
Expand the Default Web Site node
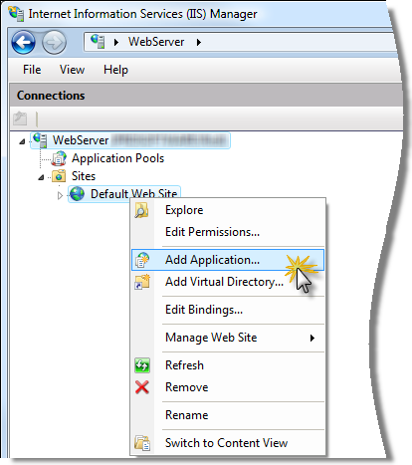pos(60,195)
